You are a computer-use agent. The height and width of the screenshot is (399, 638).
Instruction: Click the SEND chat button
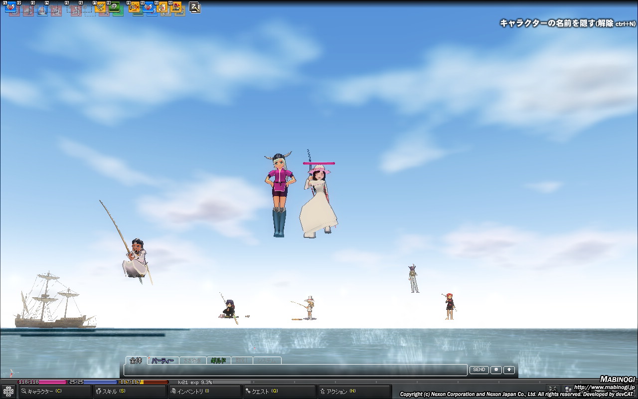pos(479,370)
